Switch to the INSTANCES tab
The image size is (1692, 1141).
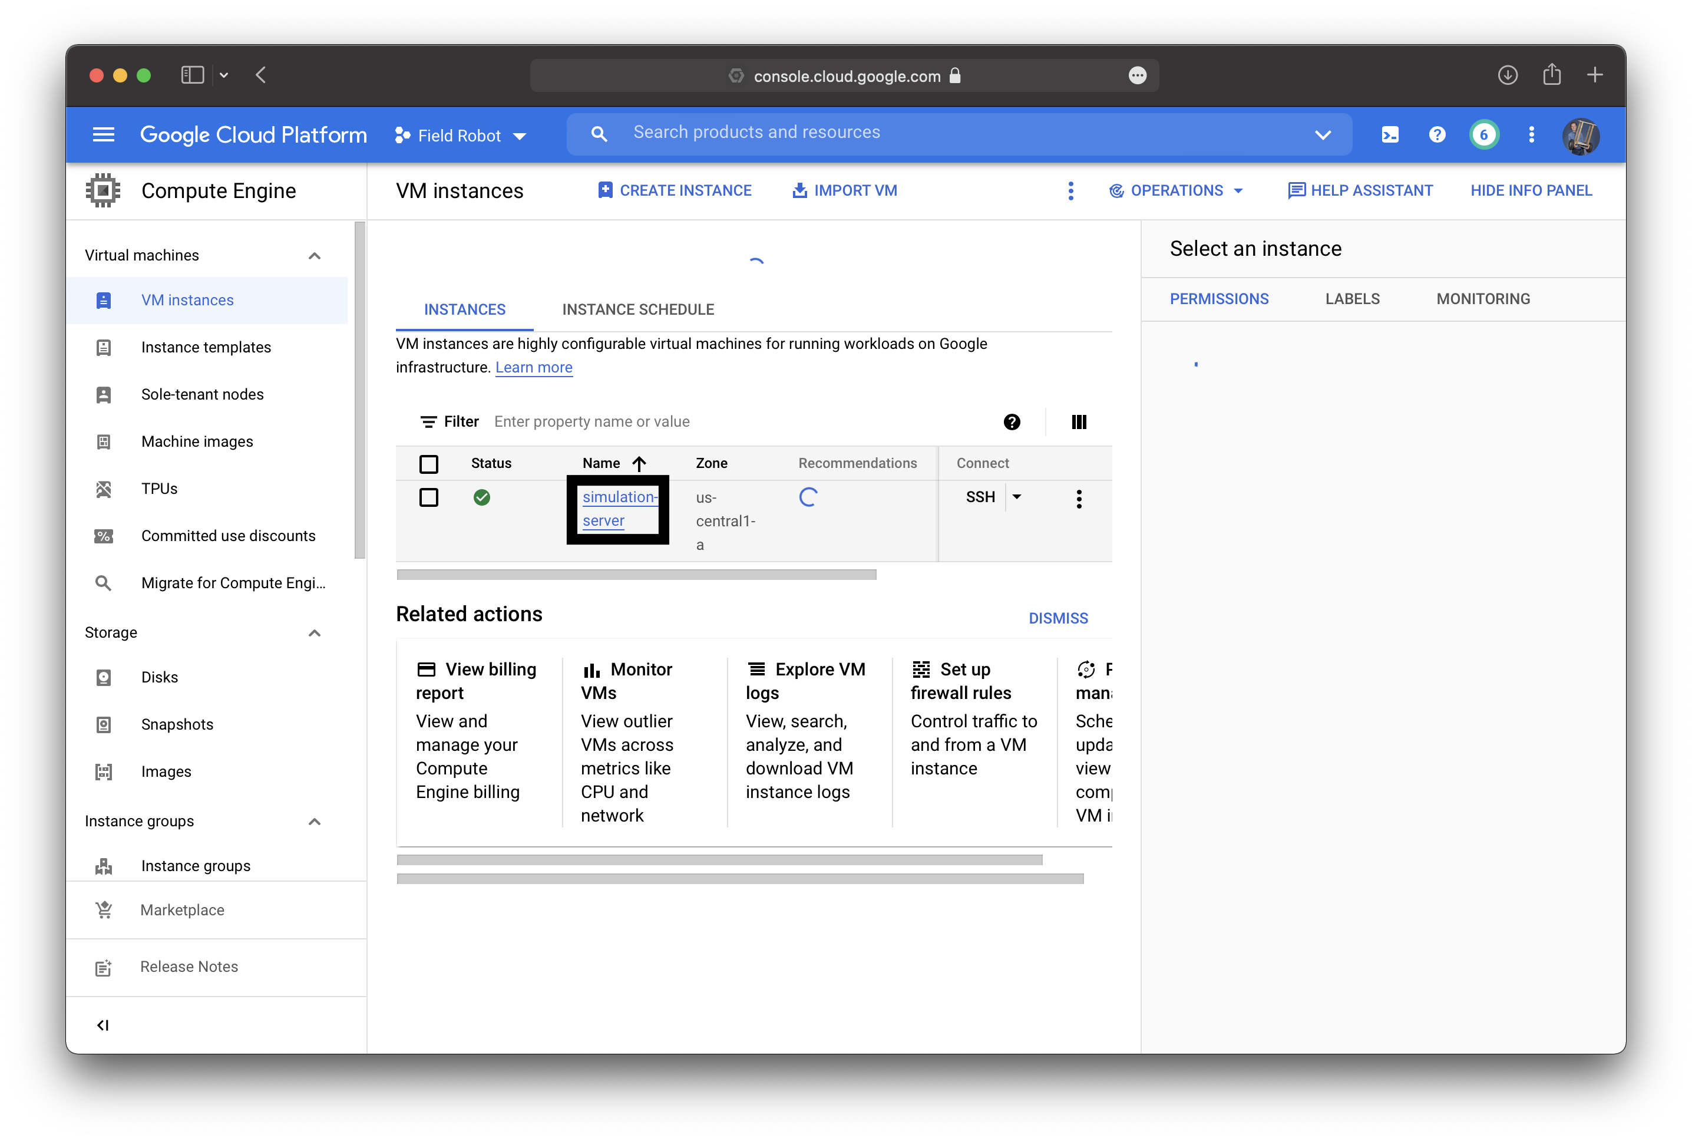[x=464, y=310]
